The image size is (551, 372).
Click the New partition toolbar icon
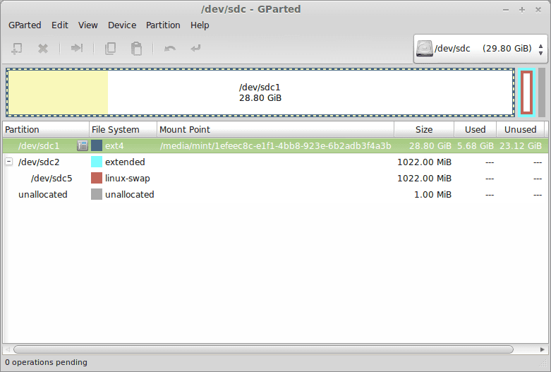pyautogui.click(x=16, y=49)
